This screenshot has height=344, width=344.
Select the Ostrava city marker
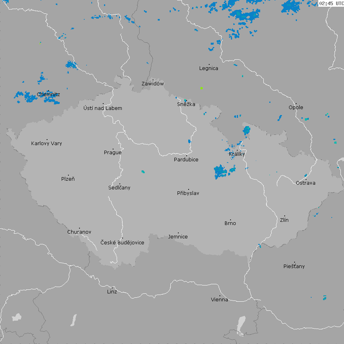coord(306,179)
